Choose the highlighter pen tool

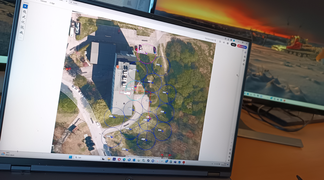(x=24, y=17)
